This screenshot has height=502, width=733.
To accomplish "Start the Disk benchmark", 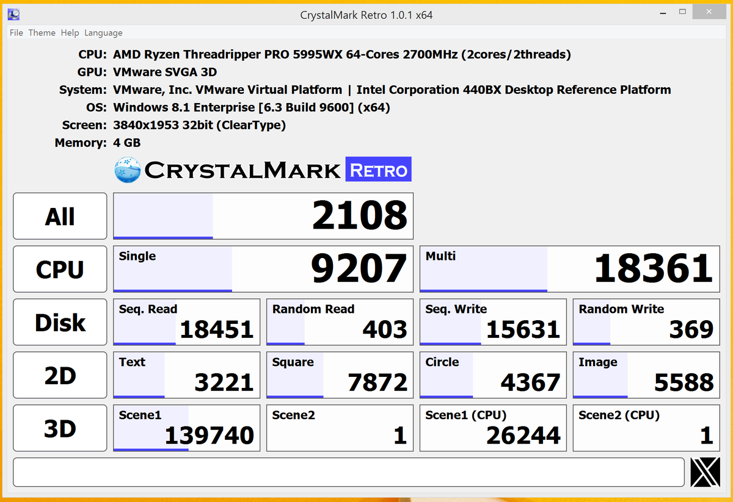I will click(59, 322).
